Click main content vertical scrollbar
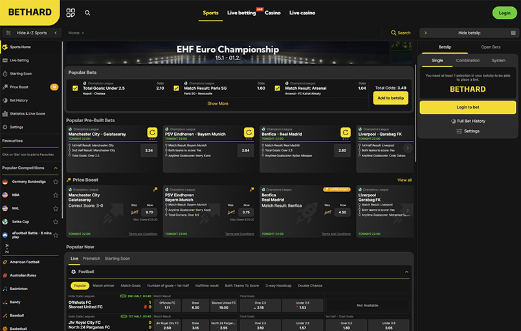The image size is (521, 331). coord(416,113)
